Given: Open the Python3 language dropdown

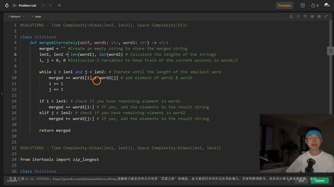Looking at the screenshot, I should (16, 17).
